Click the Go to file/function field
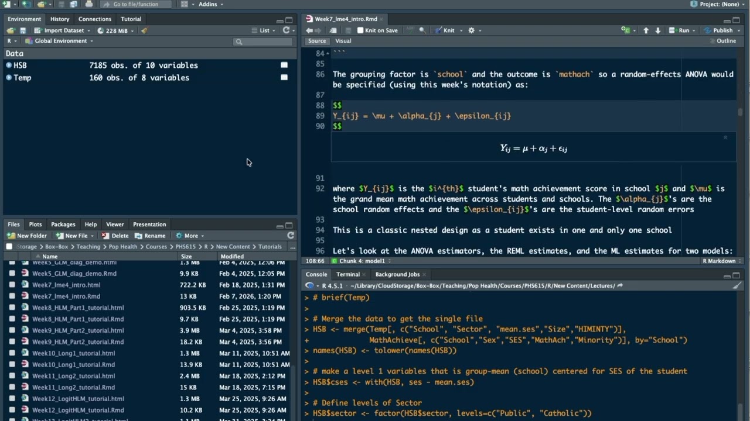This screenshot has width=750, height=421. tap(136, 4)
